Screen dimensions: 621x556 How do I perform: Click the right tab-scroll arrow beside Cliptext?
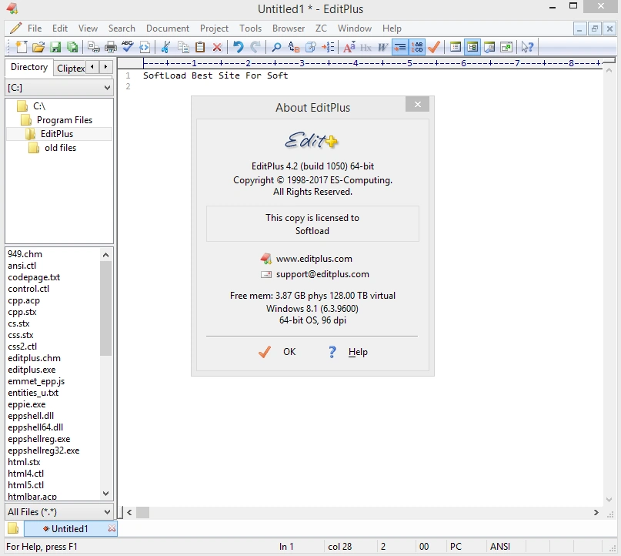(x=105, y=66)
